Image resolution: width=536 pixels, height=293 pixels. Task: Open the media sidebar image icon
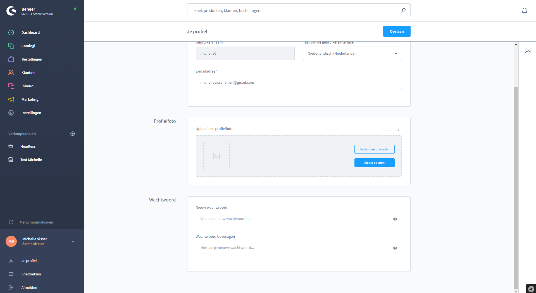coord(527,51)
